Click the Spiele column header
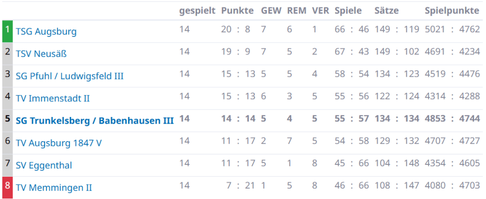486x199 pixels. 348,11
